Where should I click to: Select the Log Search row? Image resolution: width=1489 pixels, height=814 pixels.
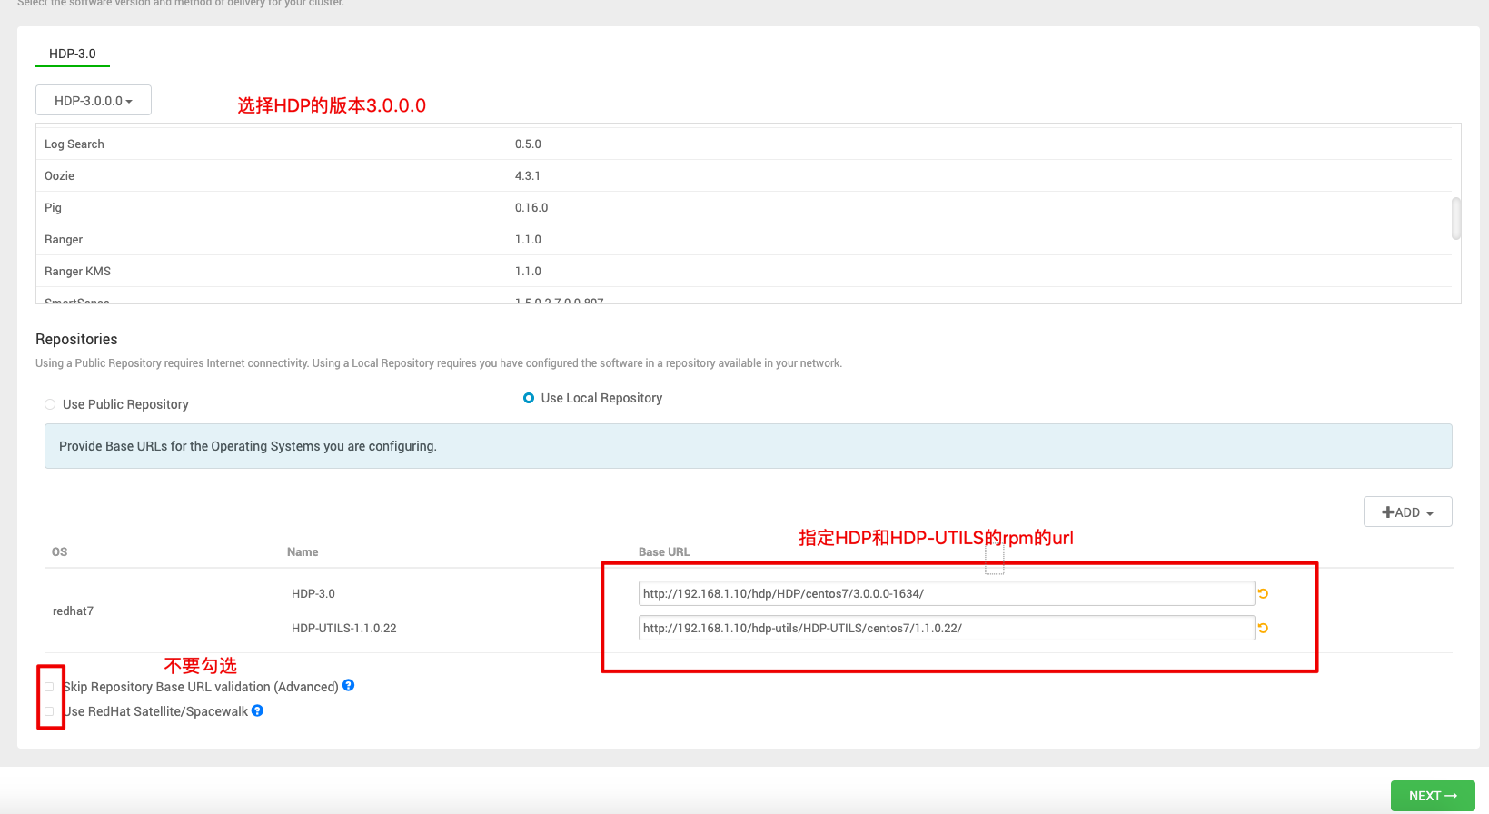pos(743,144)
